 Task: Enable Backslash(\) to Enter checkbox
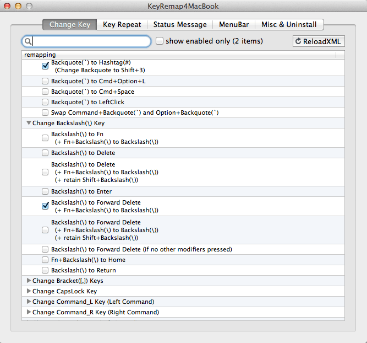tap(45, 191)
